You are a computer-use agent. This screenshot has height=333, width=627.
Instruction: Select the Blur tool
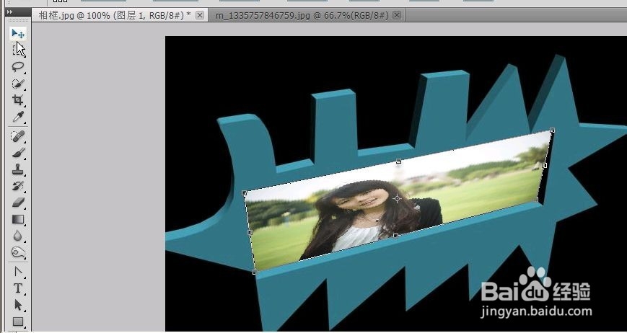18,236
